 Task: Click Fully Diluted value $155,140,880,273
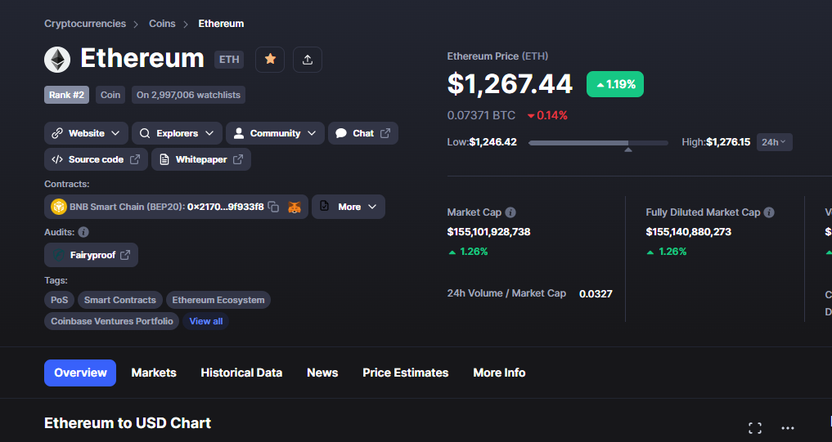coord(689,232)
